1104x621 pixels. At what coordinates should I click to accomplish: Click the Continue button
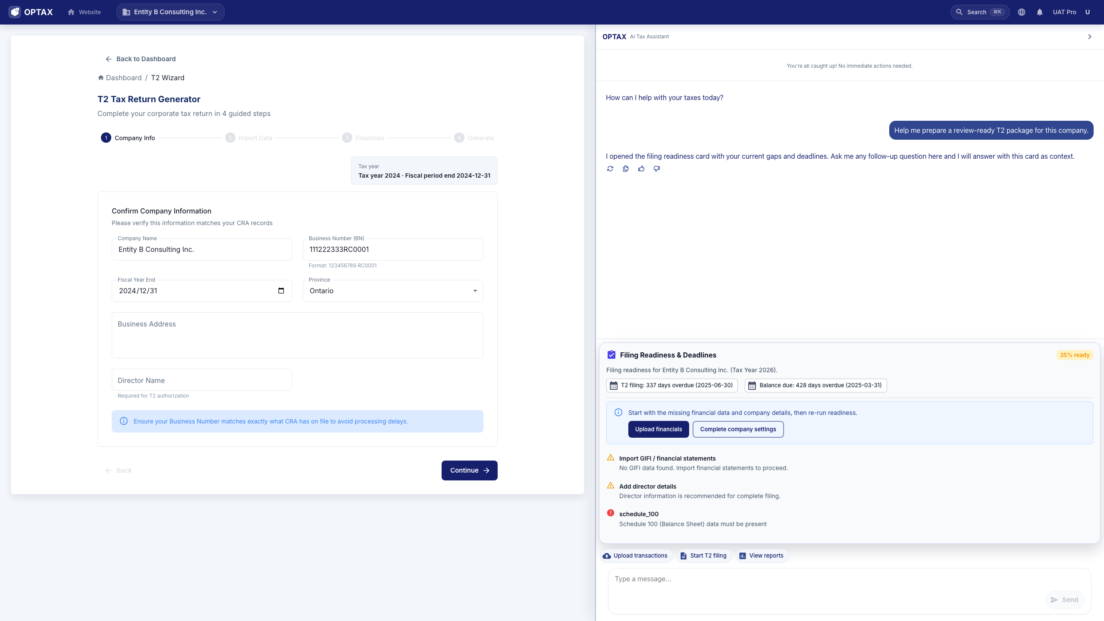pos(470,470)
